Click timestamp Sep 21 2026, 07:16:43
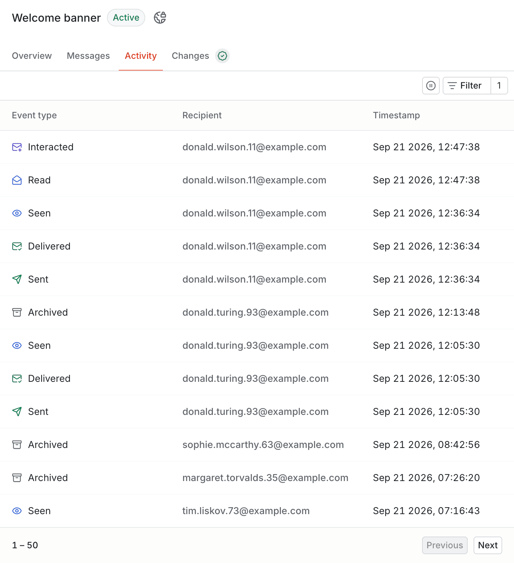514x563 pixels. (426, 511)
